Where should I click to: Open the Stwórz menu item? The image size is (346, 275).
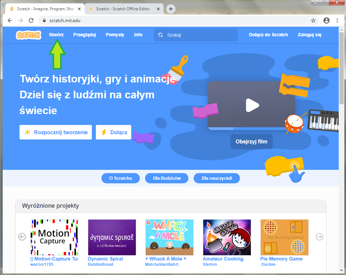pos(57,35)
